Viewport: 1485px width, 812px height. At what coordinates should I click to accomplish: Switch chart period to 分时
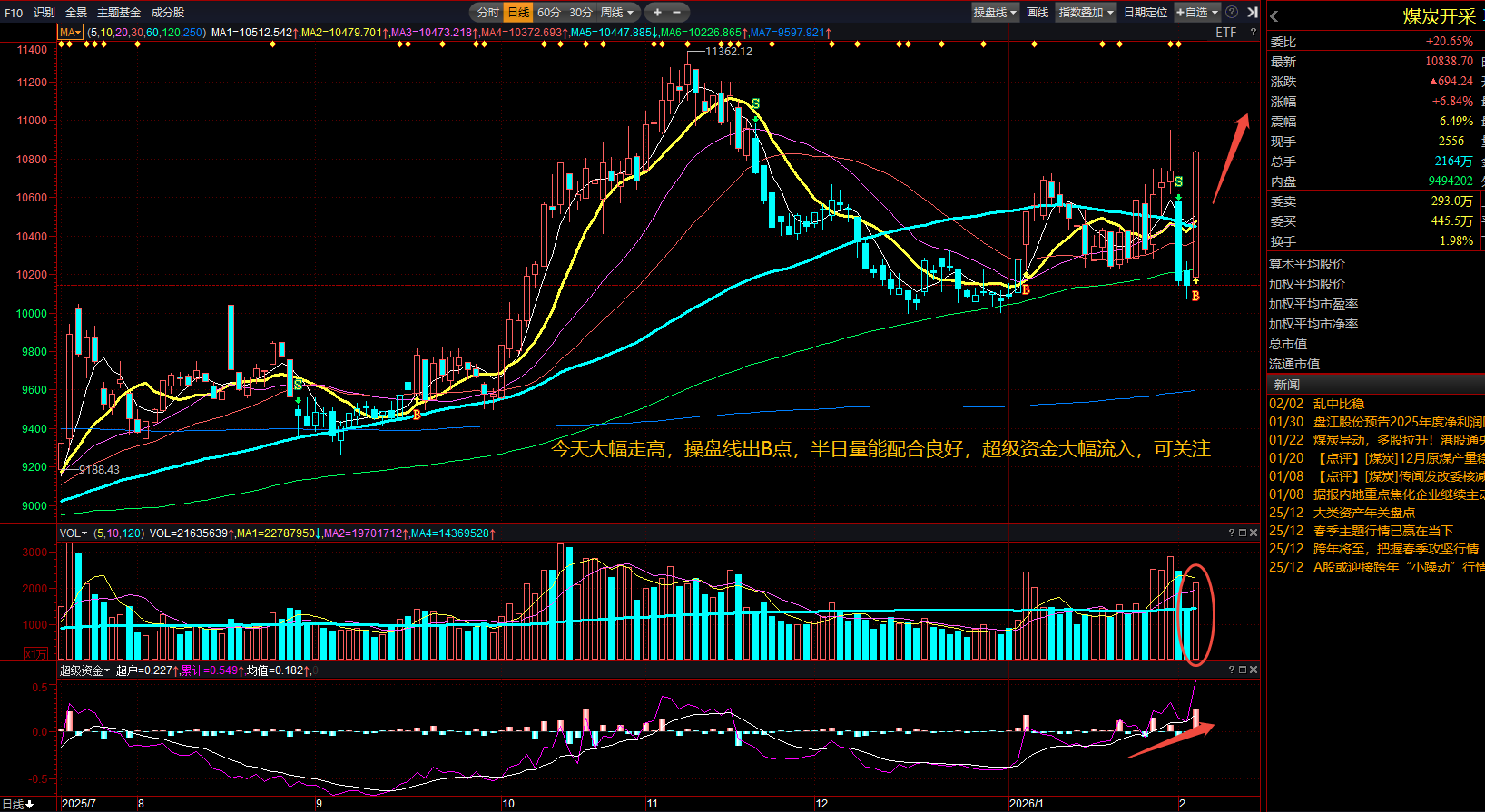click(x=487, y=12)
